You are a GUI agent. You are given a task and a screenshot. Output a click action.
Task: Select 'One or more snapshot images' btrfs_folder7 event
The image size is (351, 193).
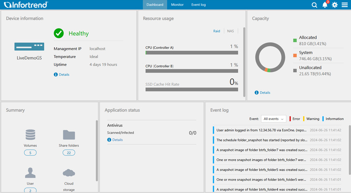click(x=277, y=160)
